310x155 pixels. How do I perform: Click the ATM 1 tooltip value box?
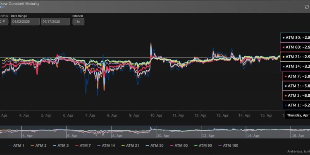coord(296,105)
